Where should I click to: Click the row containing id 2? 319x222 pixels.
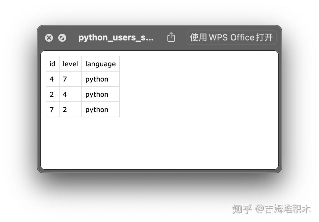[x=82, y=94]
